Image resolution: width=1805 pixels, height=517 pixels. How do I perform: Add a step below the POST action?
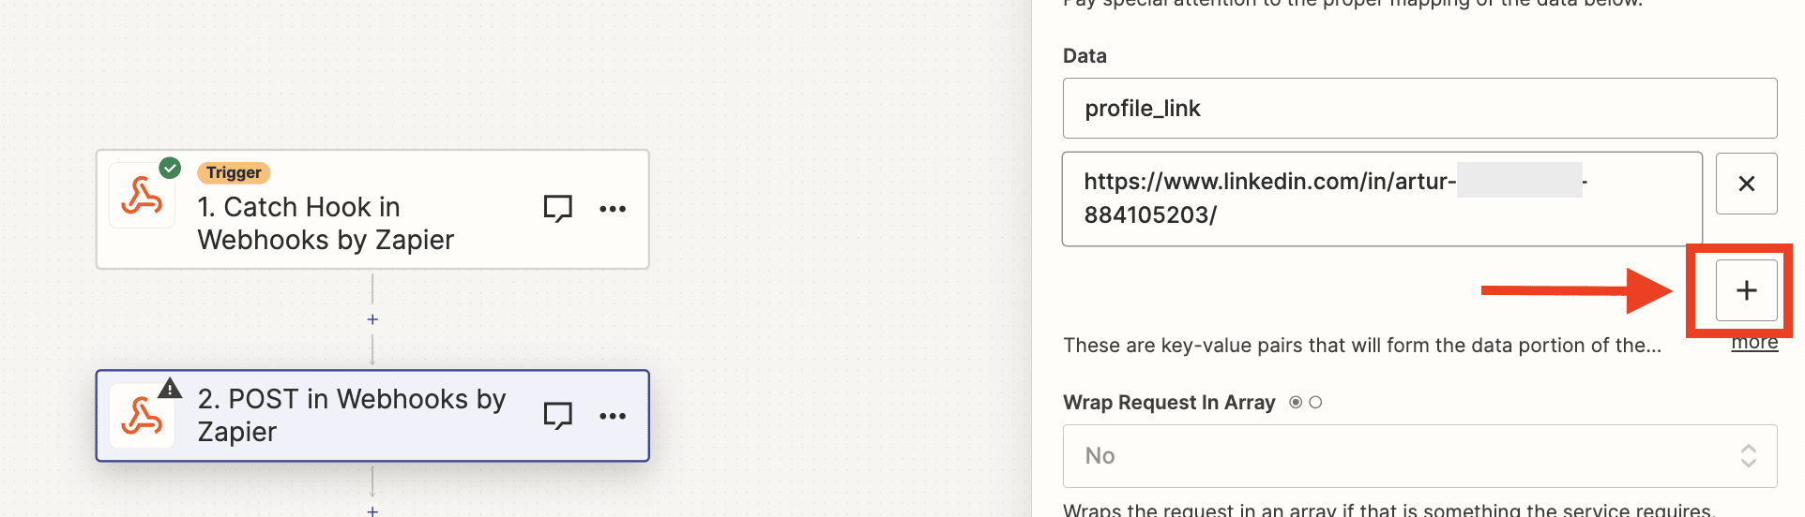tap(372, 510)
